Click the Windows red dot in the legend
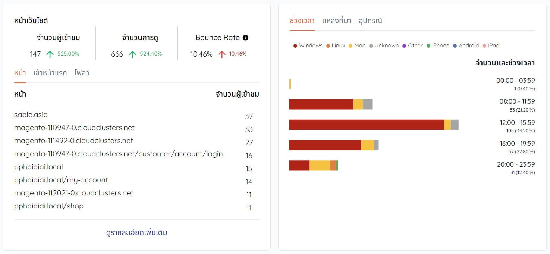 click(295, 45)
